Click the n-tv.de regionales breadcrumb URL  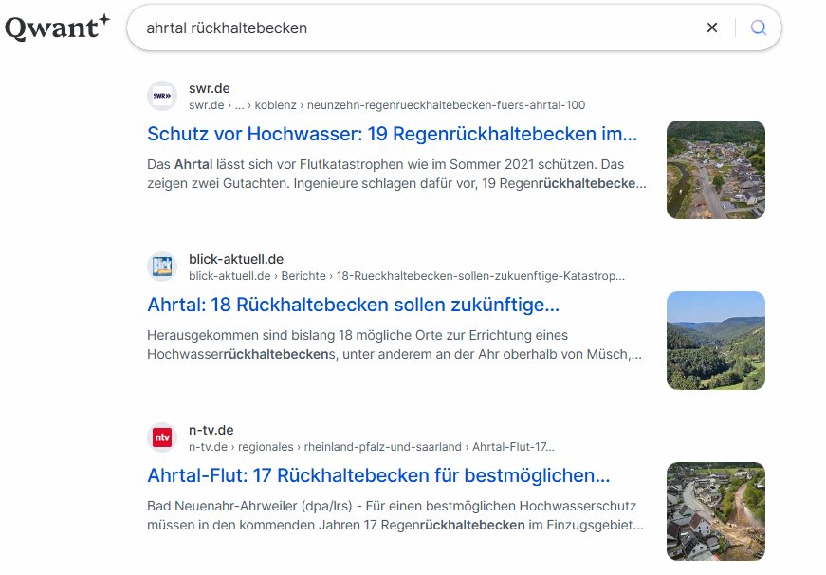pos(371,447)
